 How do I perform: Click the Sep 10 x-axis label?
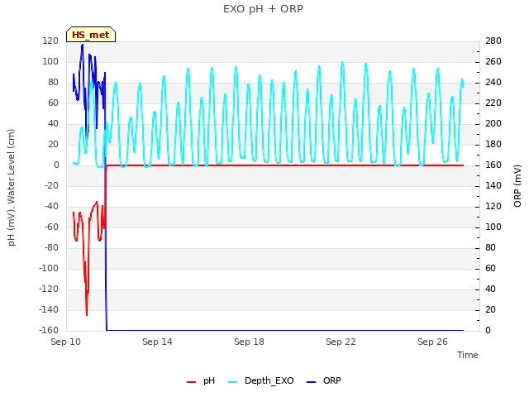coord(65,342)
